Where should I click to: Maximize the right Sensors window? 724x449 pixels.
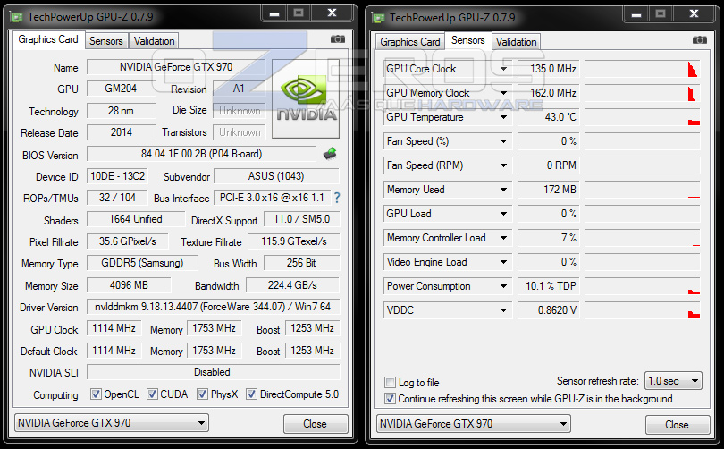[x=661, y=14]
